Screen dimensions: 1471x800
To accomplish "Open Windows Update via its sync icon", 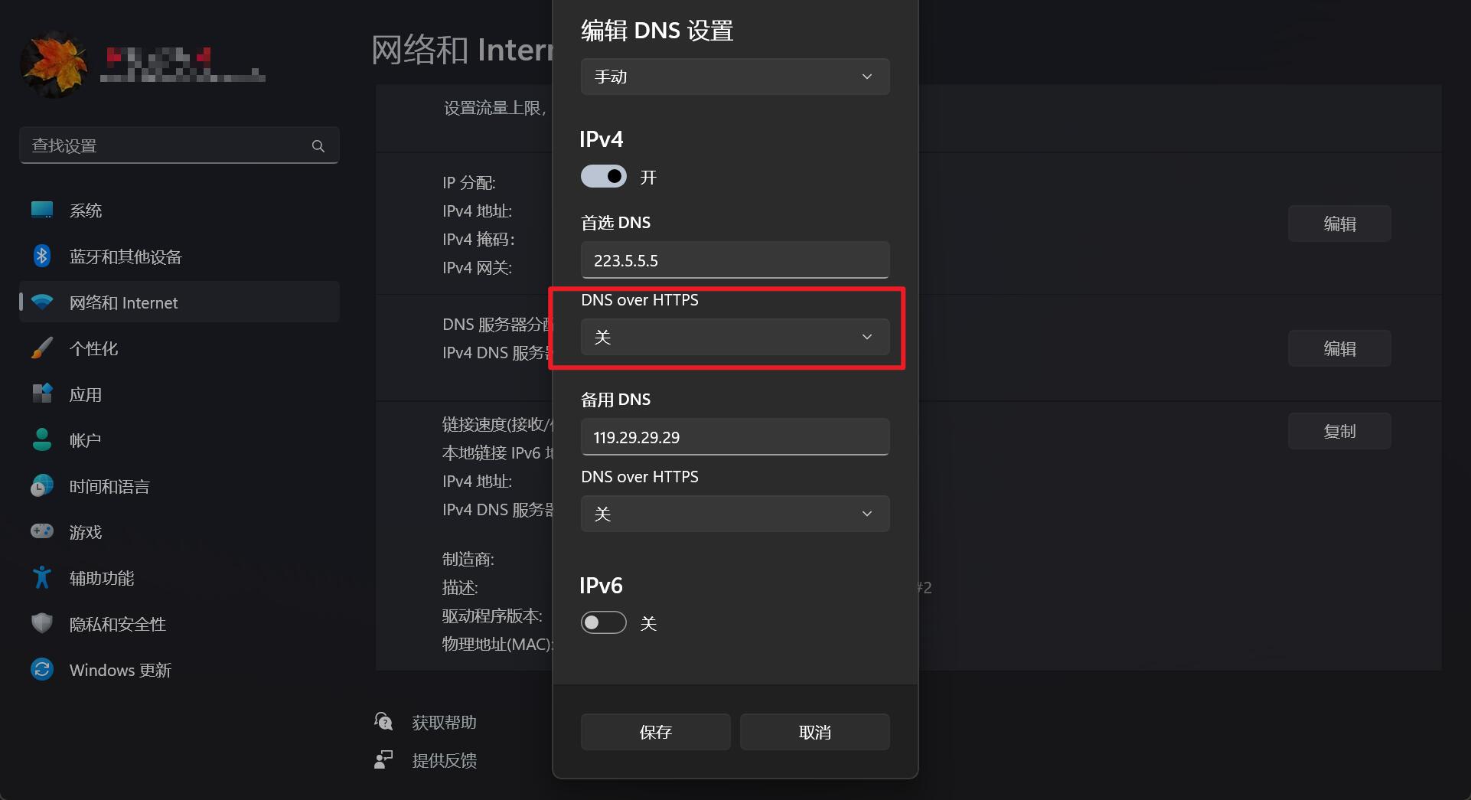I will [42, 670].
